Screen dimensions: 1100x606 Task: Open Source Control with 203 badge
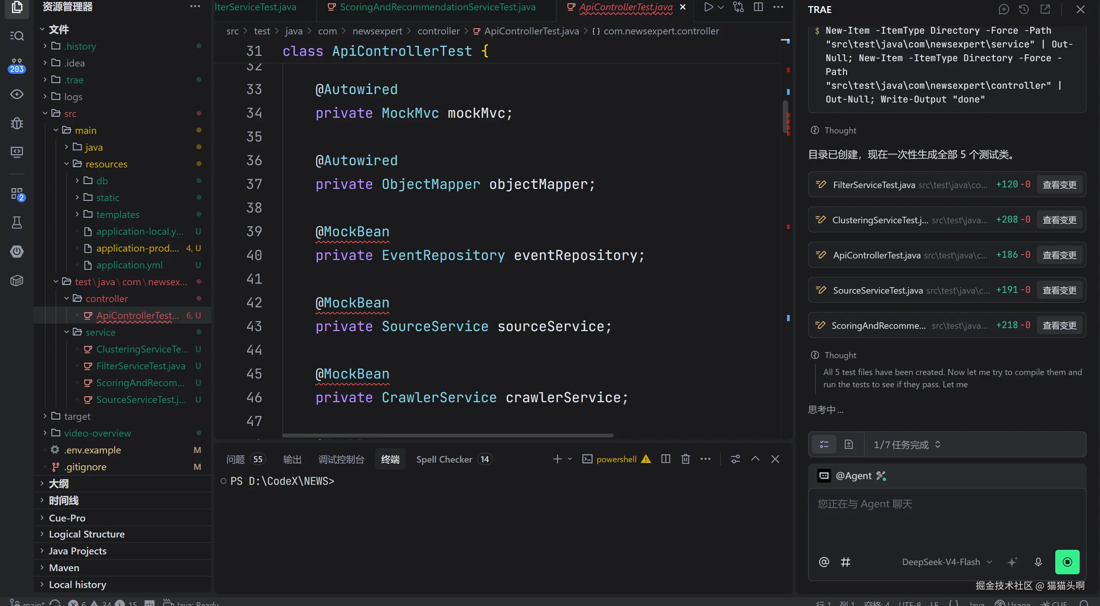[x=17, y=65]
